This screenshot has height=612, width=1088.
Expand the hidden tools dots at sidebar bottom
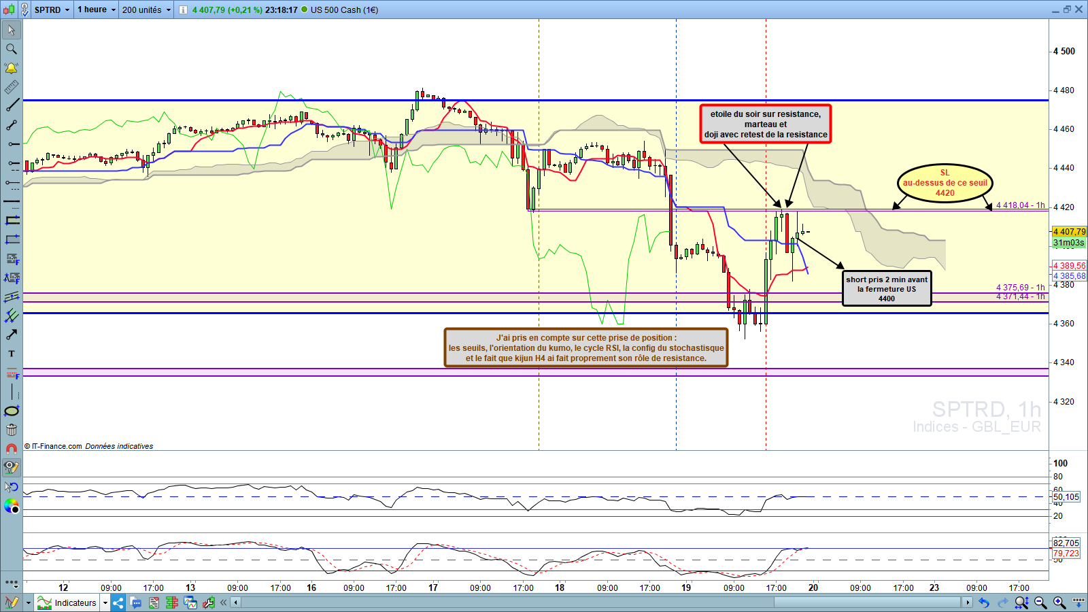(x=12, y=583)
